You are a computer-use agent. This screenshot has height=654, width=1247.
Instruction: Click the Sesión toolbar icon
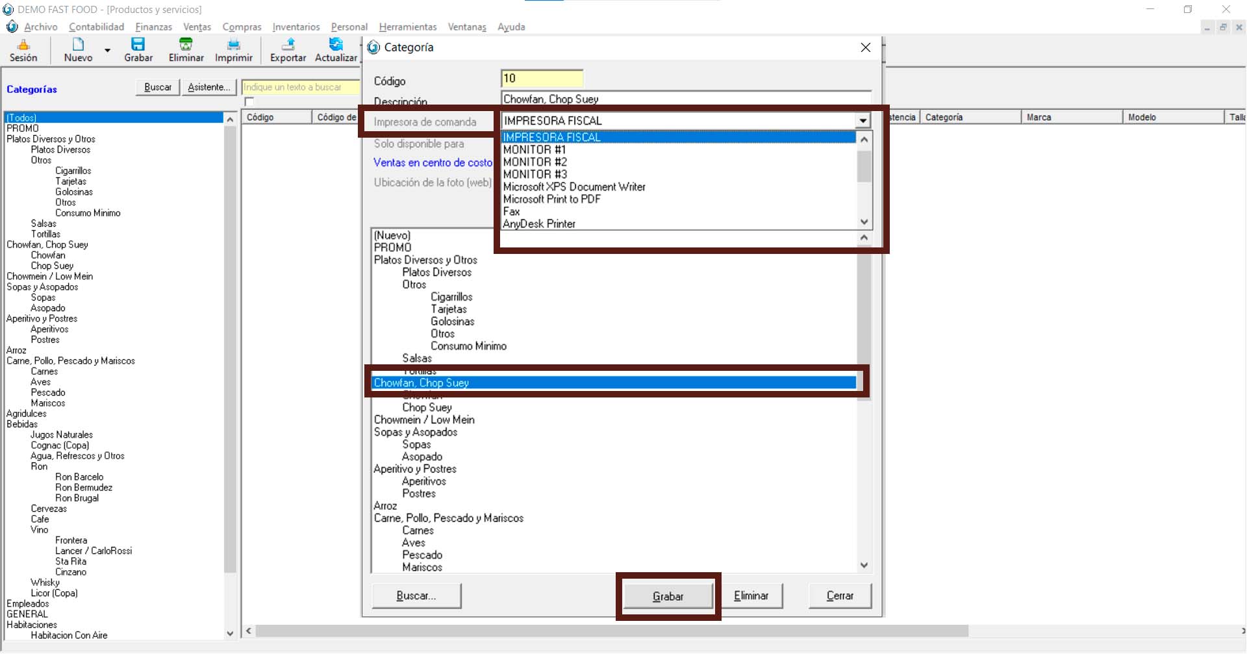click(x=23, y=45)
